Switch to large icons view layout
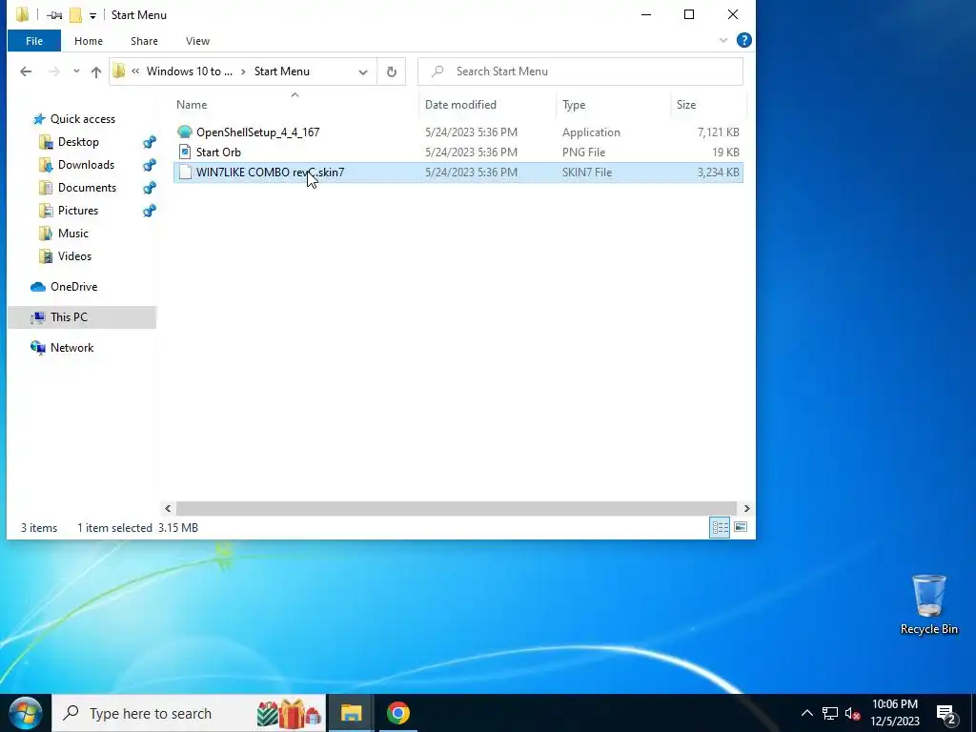976x732 pixels. (x=740, y=528)
